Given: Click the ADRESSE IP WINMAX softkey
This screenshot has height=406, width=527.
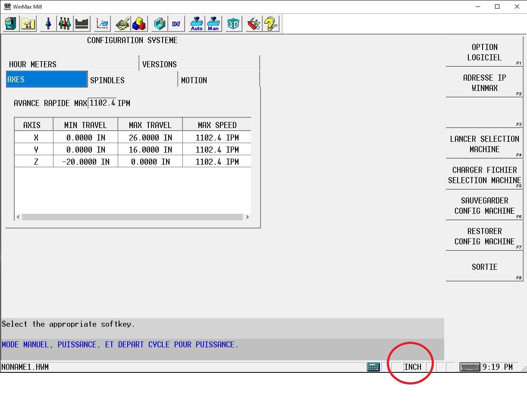Looking at the screenshot, I should 484,82.
